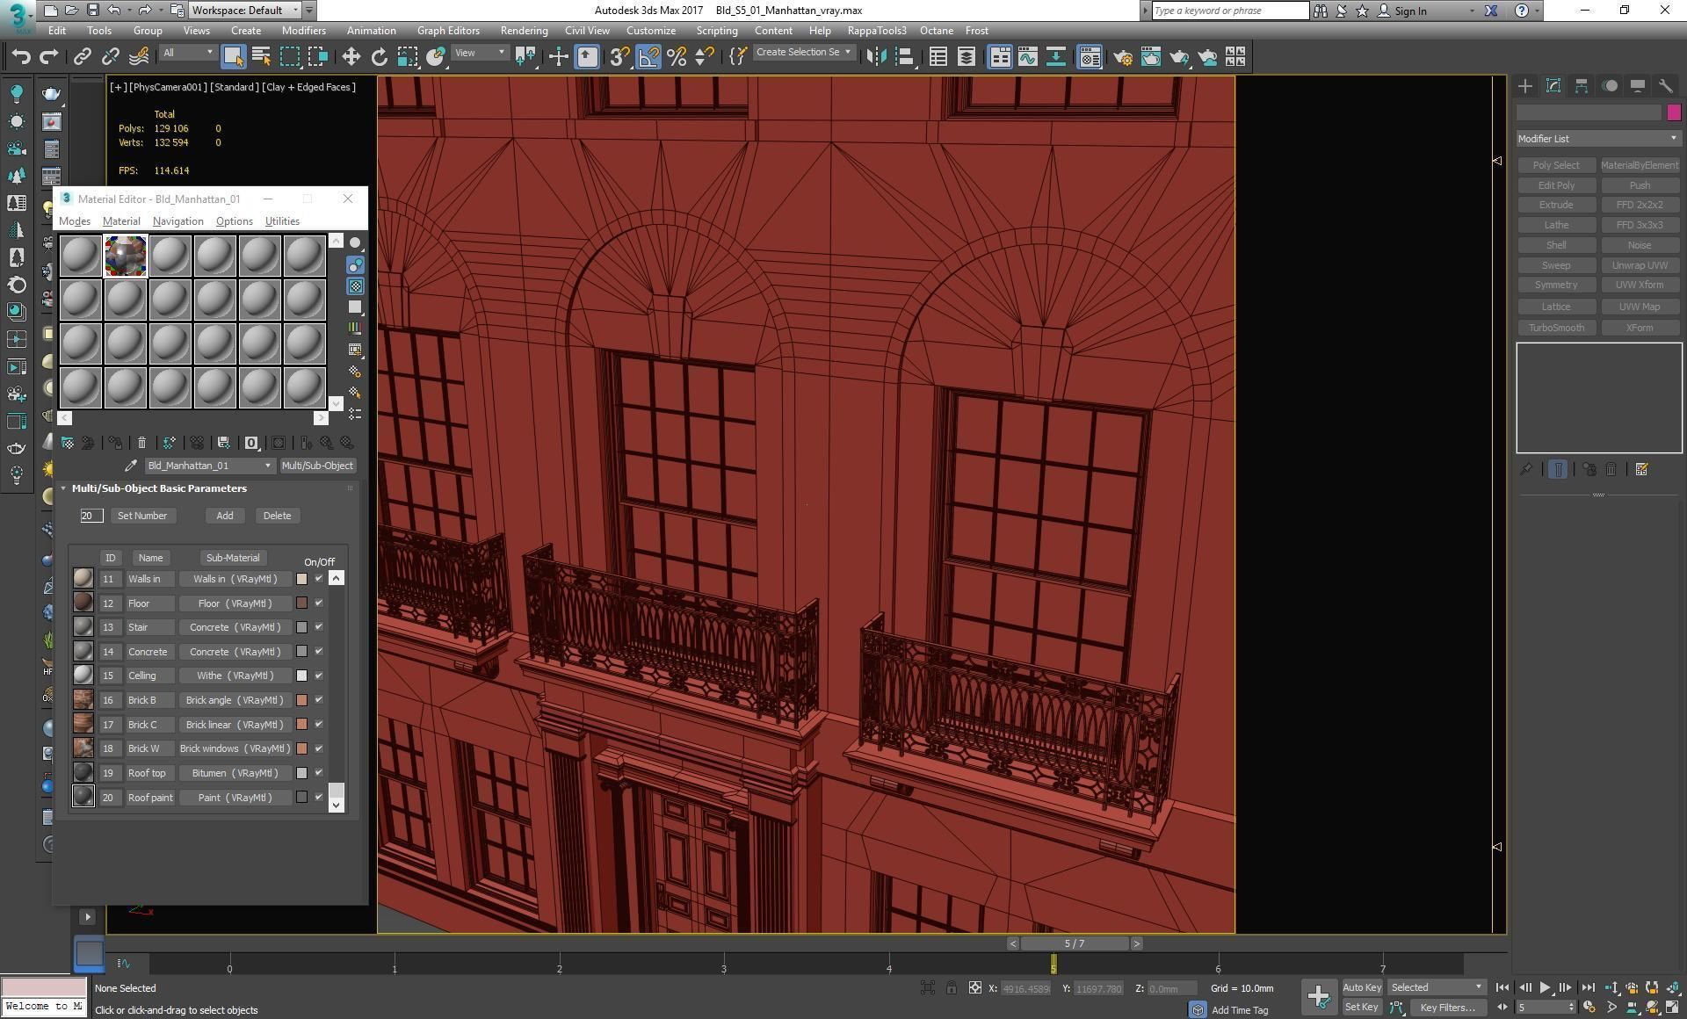The width and height of the screenshot is (1687, 1019).
Task: Click the search keyword field
Action: point(1229,11)
